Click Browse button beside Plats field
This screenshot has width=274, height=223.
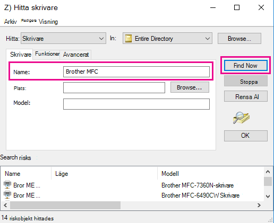click(x=190, y=87)
